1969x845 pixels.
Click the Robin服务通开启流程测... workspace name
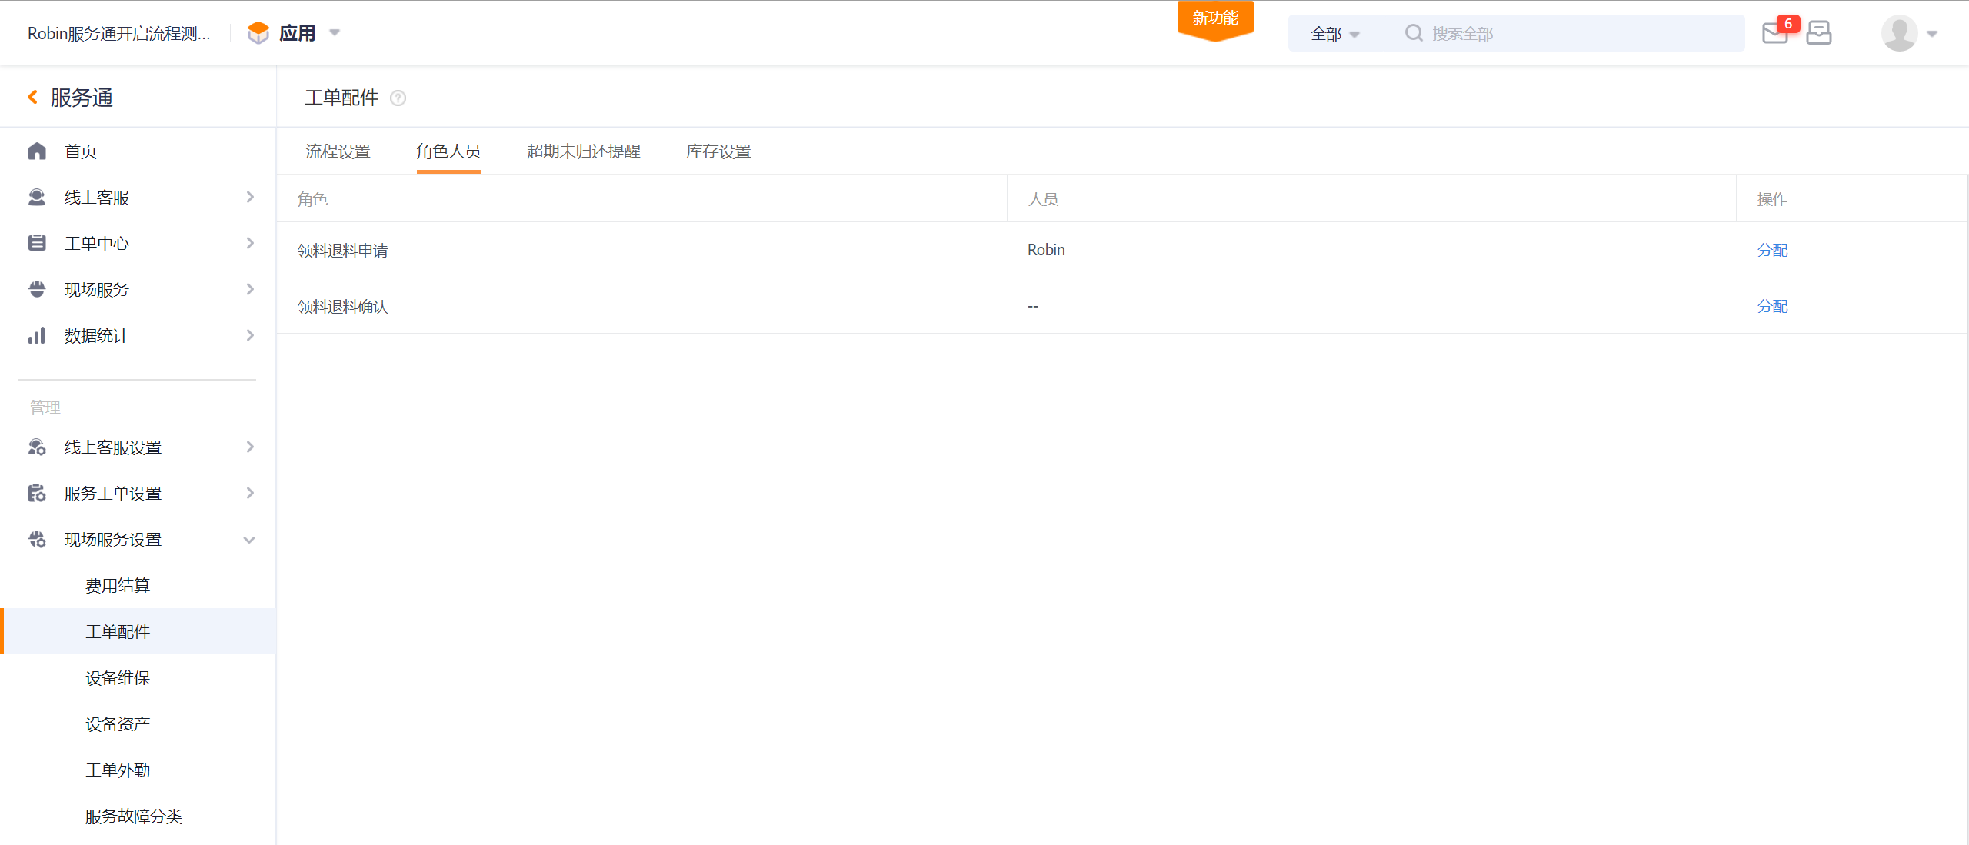(118, 33)
